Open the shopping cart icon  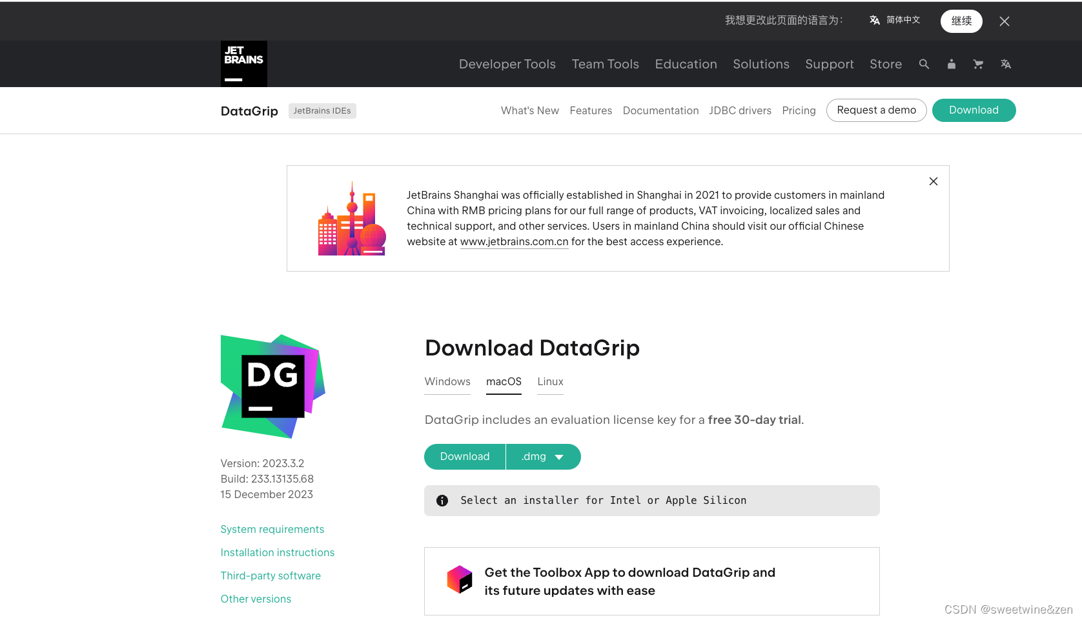pos(978,64)
